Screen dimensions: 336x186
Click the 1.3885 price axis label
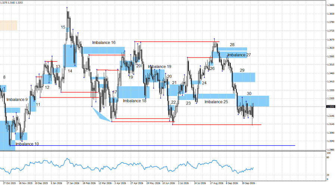(x=331, y=5)
